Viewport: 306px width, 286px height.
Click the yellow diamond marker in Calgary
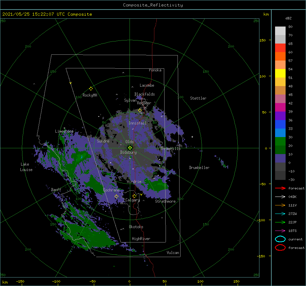point(134,196)
